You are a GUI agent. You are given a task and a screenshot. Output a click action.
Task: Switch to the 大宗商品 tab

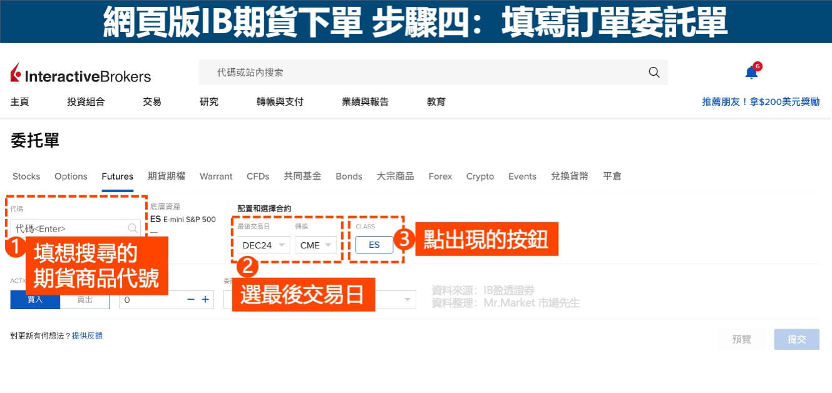tap(395, 176)
